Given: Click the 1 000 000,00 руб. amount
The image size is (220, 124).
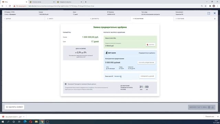Looking at the screenshot, I should pos(90,37).
